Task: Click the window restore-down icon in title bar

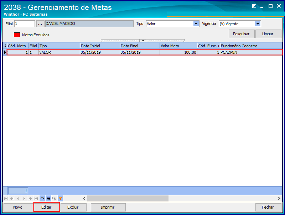Action: tap(254, 6)
